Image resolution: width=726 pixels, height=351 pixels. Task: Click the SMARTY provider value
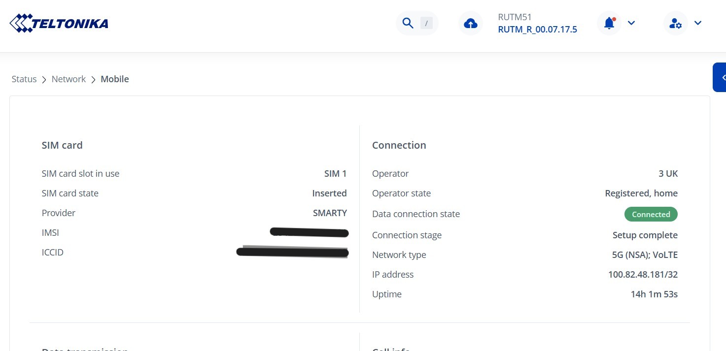click(330, 213)
